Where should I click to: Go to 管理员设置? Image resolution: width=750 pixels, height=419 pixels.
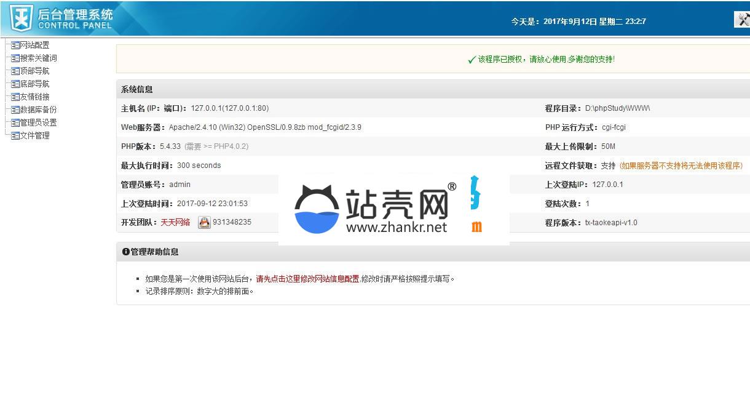coord(38,122)
